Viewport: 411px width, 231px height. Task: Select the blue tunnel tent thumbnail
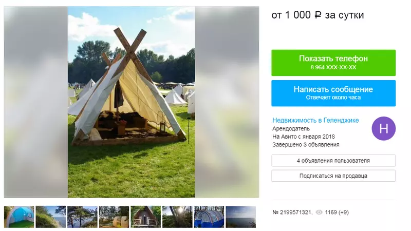[19, 217]
